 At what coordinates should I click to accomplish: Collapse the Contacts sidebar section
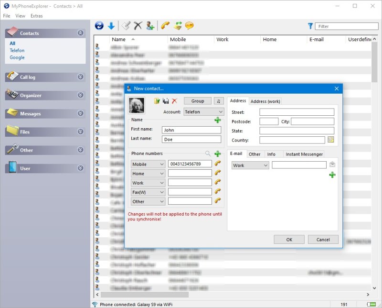coord(80,33)
